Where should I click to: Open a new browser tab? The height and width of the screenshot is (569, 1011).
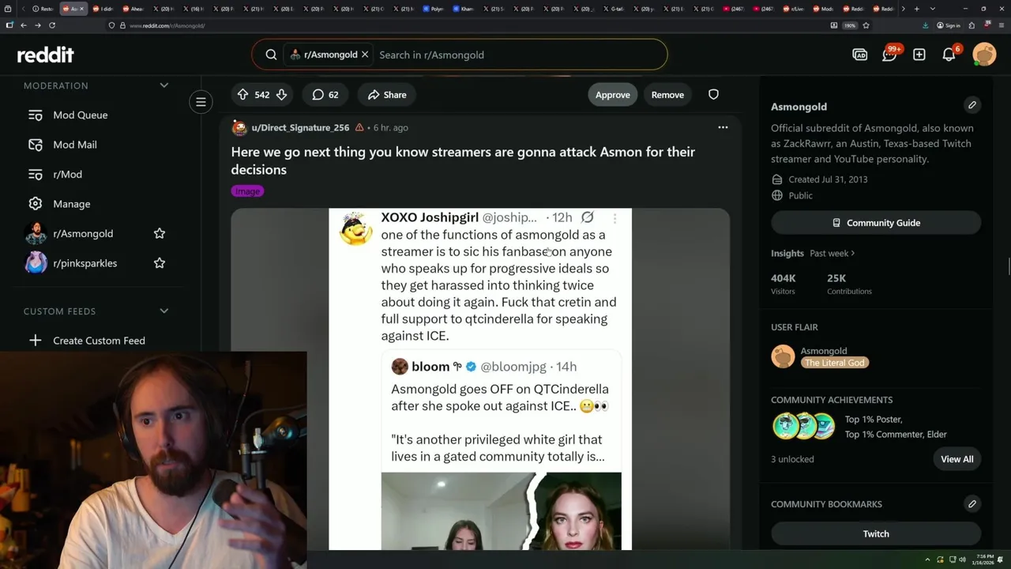916,9
